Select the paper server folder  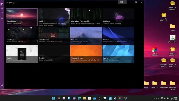(x=164, y=85)
